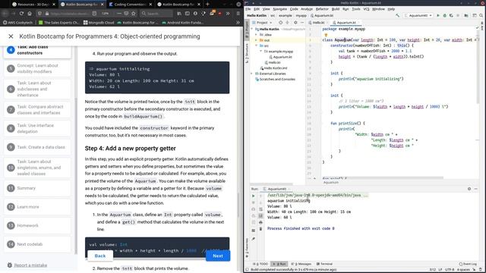Open Messages tool window tab

301,264
